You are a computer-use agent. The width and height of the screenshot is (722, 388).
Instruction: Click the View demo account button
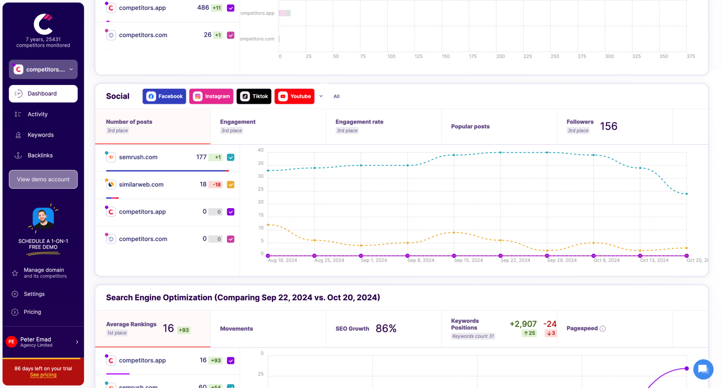tap(43, 179)
